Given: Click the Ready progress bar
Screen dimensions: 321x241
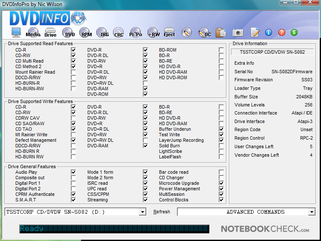Looking at the screenshot, I should (x=114, y=229).
